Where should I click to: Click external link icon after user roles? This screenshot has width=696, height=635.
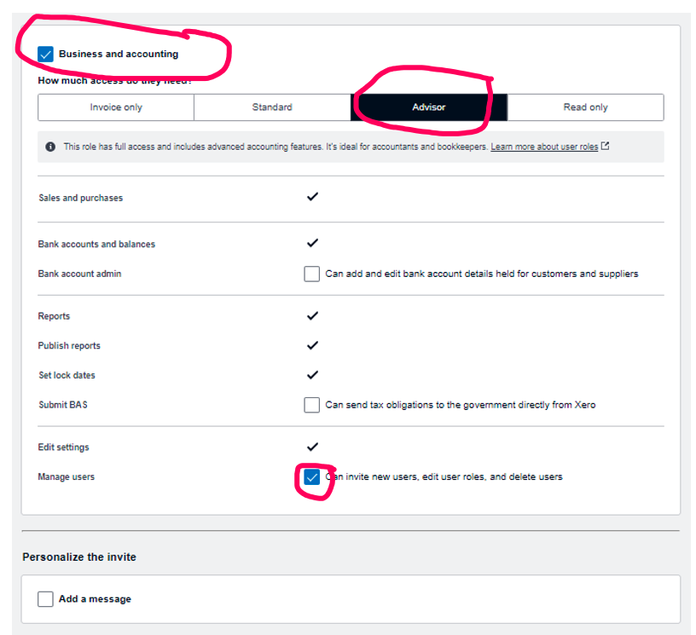click(x=606, y=146)
